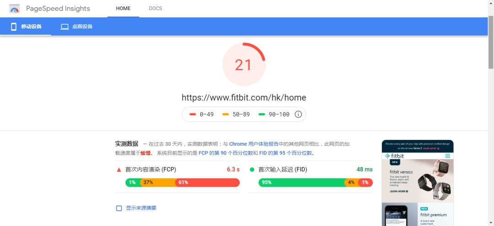Open the FCP 的第 90 个百分位数 link

click(226, 153)
